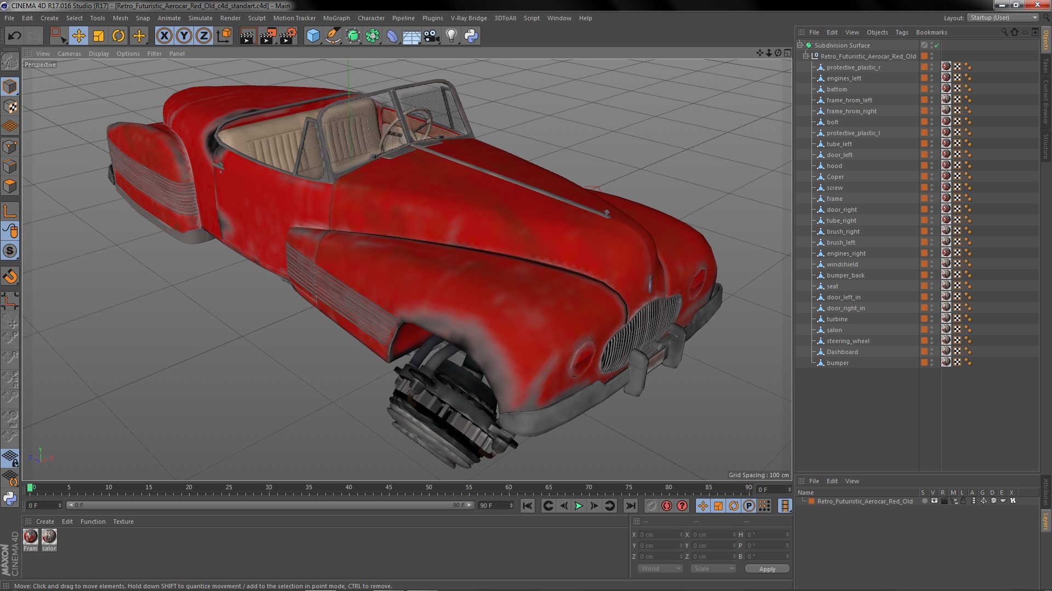Click frame 45 on timeline ruler
Image resolution: width=1052 pixels, height=591 pixels.
point(388,487)
